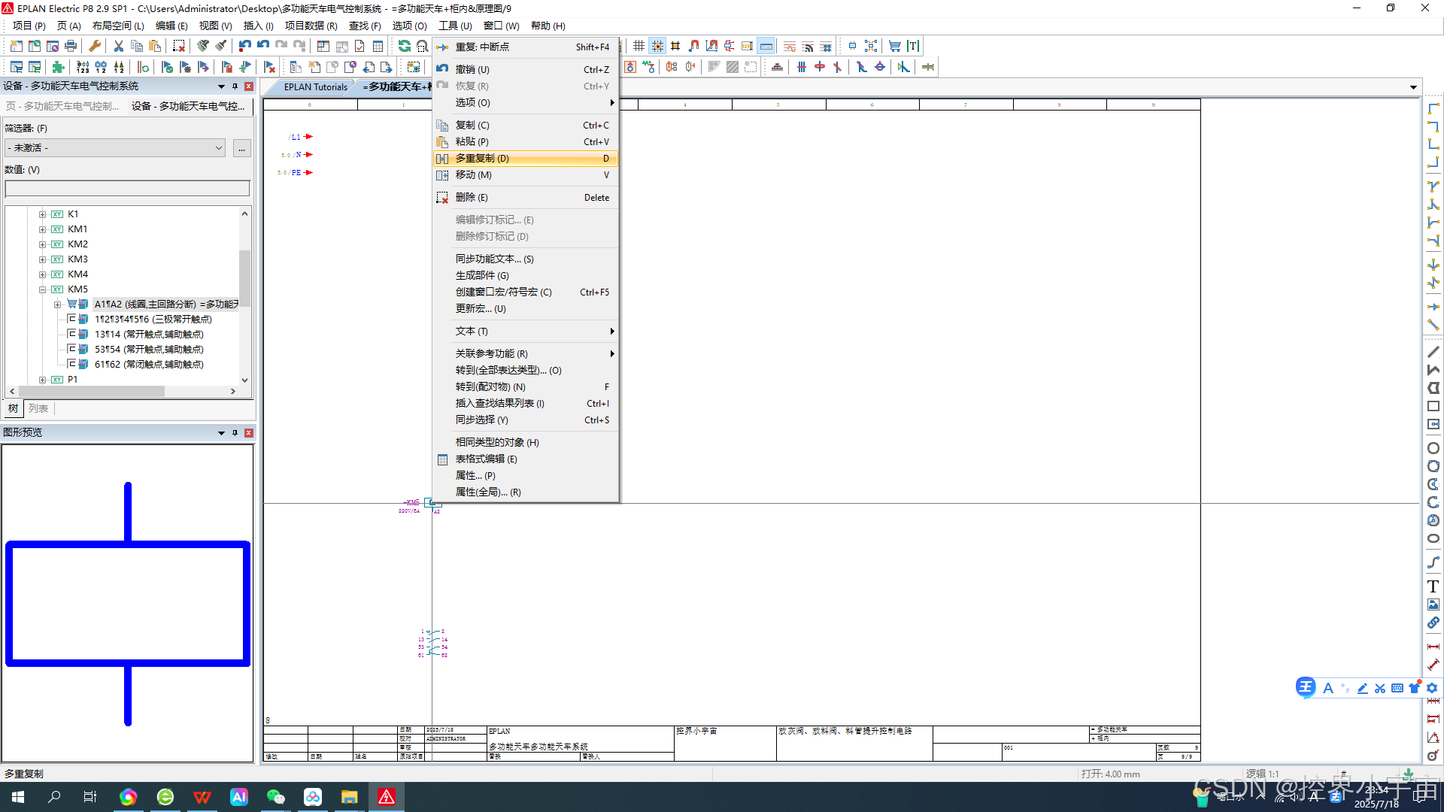
Task: Click the red magnet snap icon
Action: tap(693, 47)
